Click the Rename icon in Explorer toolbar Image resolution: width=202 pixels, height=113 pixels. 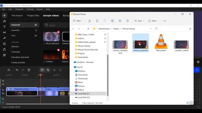[112, 21]
